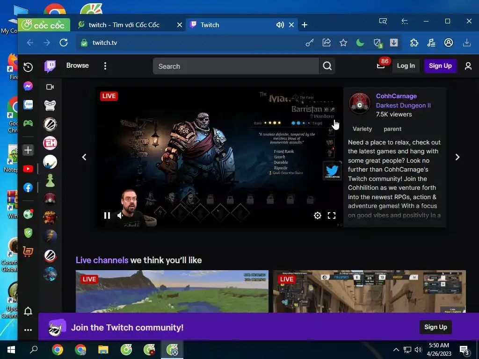Viewport: 479px width, 359px height.
Task: Show hidden system tray icons
Action: tap(396, 350)
